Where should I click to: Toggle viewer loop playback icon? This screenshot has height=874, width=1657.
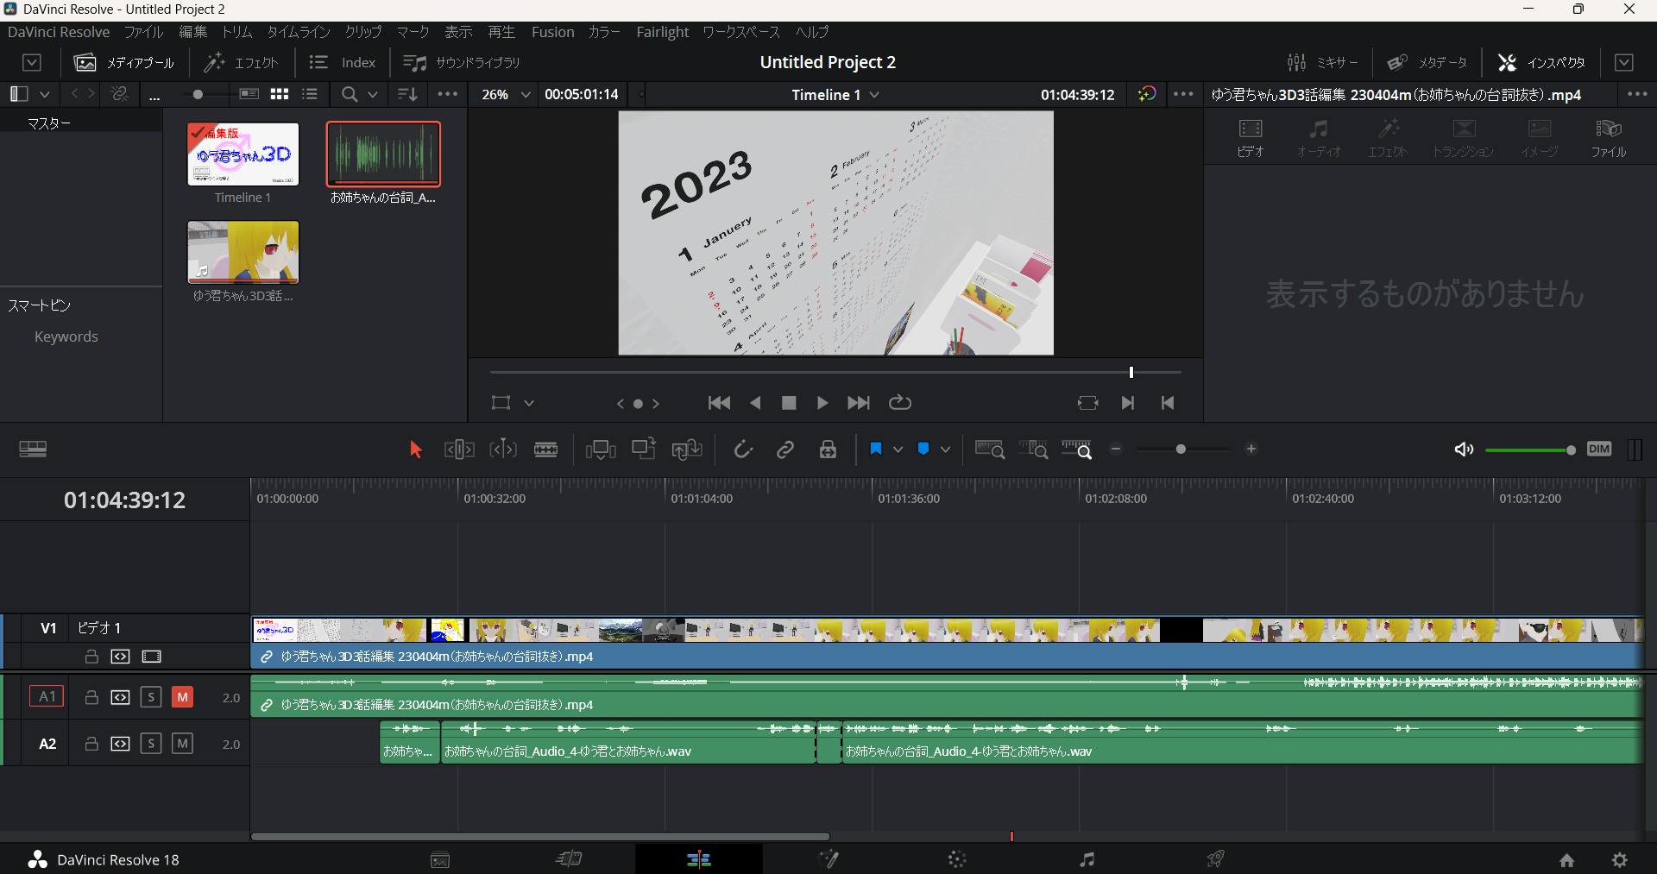900,403
